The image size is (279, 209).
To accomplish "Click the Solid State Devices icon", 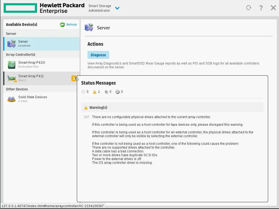I will (x=11, y=99).
